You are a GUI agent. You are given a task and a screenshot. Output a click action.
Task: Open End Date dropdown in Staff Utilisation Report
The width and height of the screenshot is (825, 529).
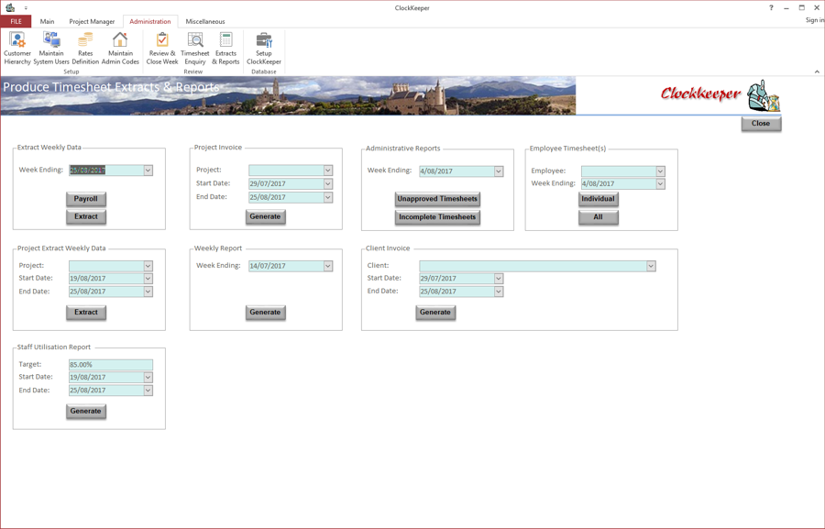click(x=148, y=391)
